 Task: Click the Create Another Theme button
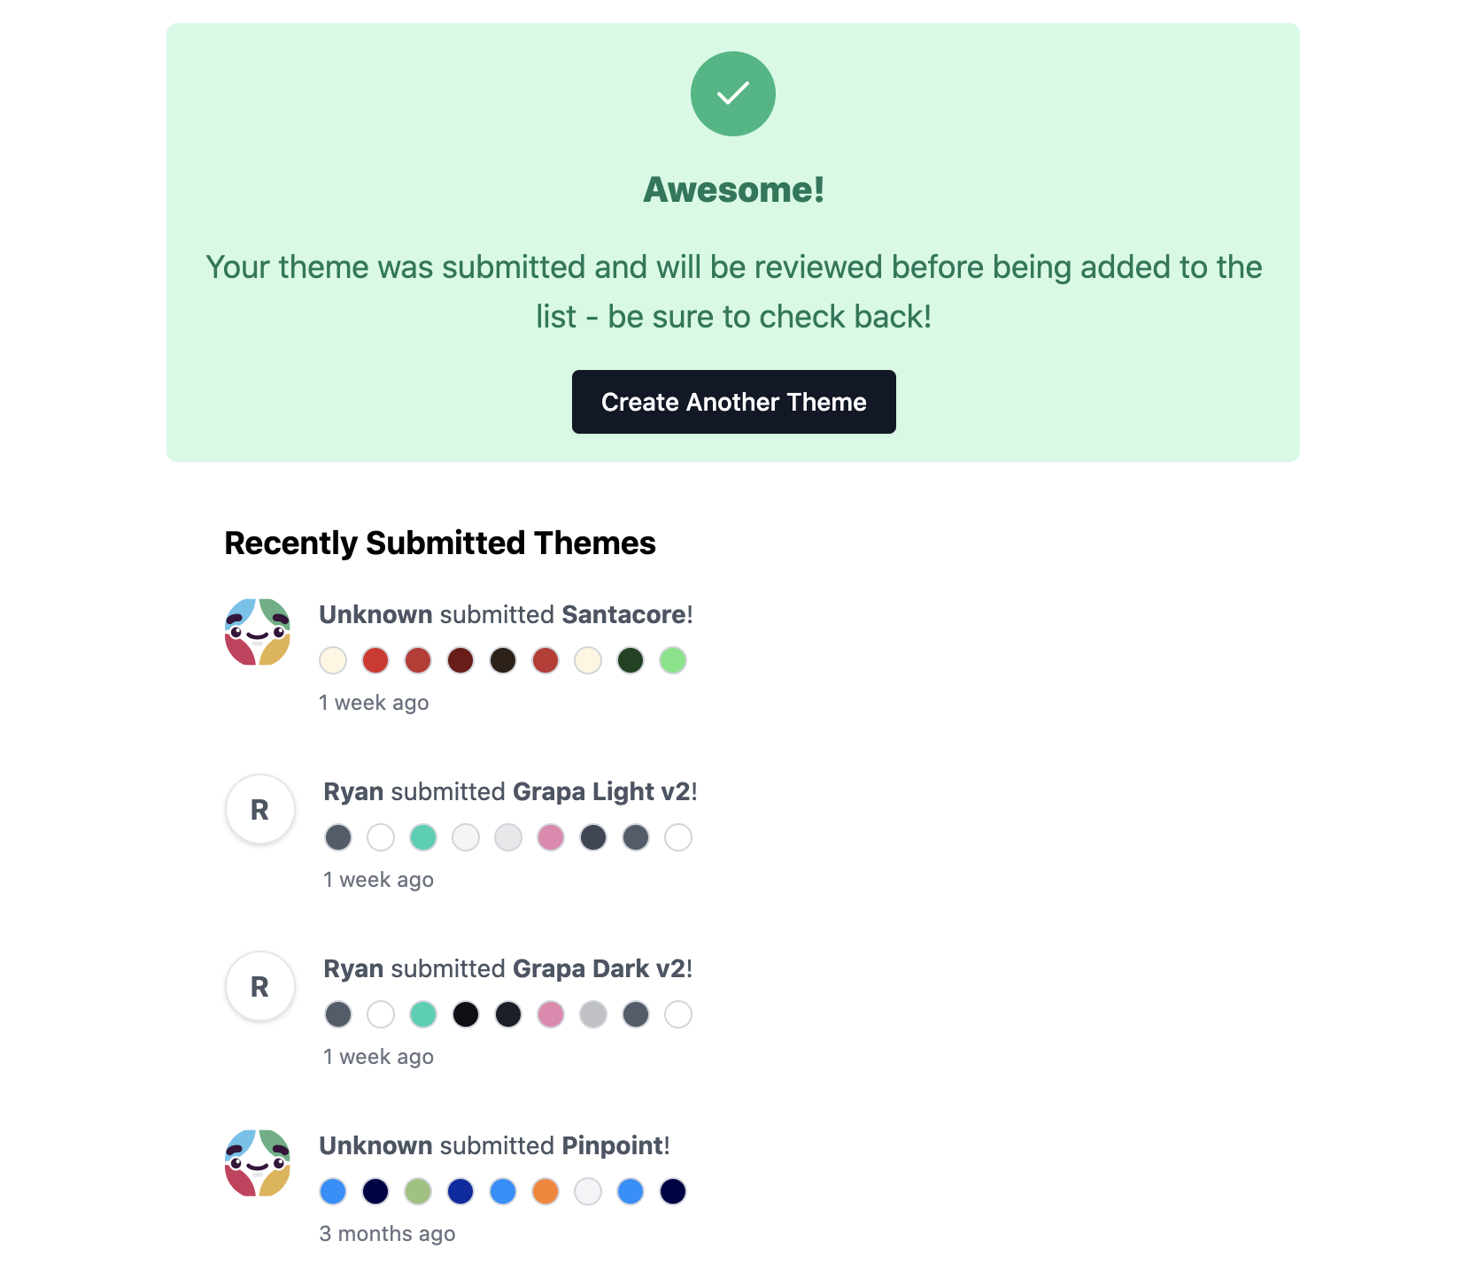pyautogui.click(x=733, y=402)
